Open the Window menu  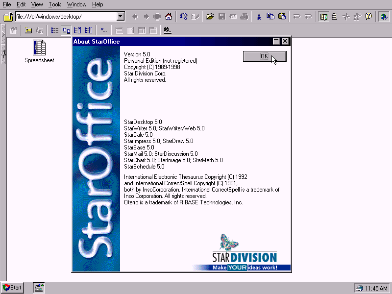pyautogui.click(x=76, y=4)
